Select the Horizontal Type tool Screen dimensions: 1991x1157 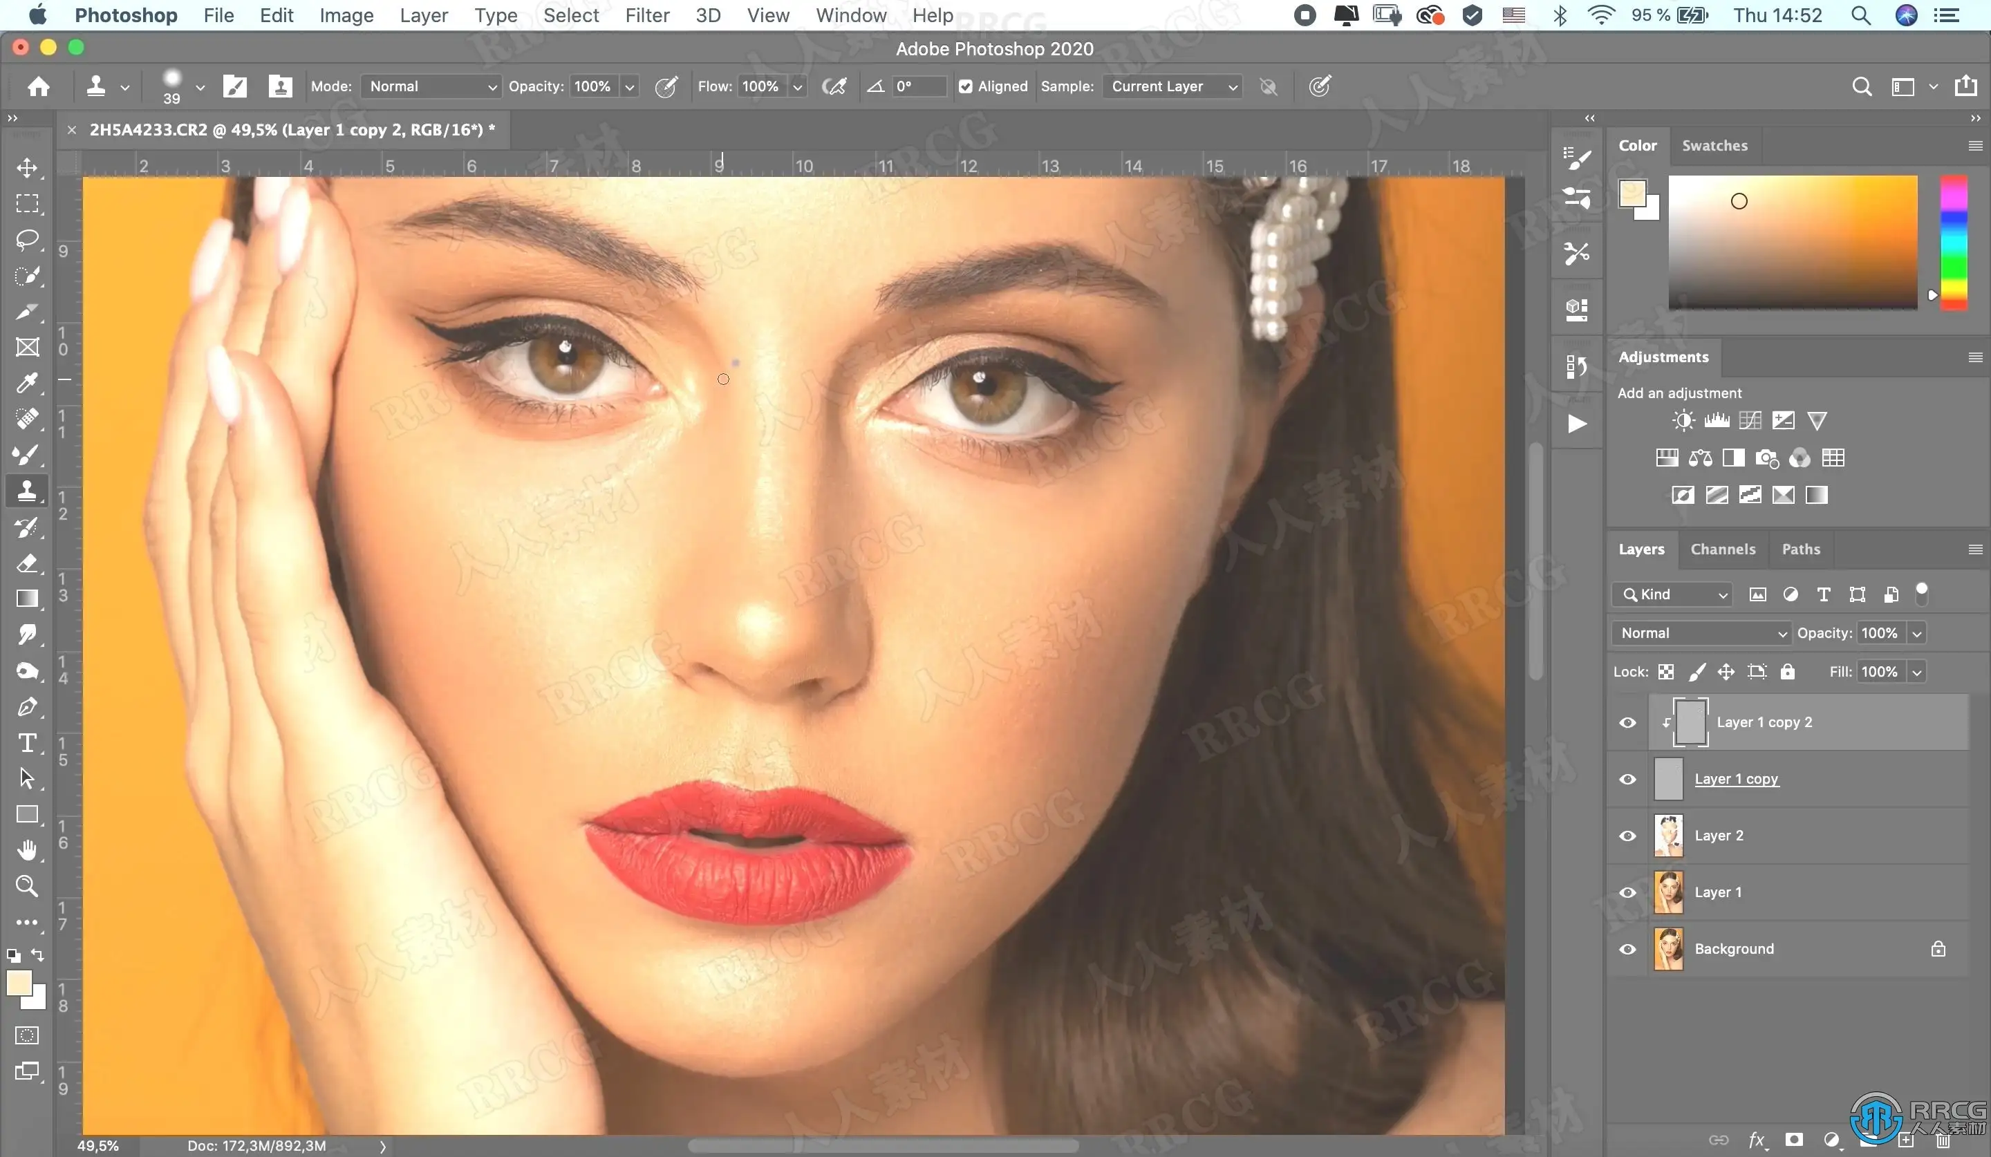(27, 743)
